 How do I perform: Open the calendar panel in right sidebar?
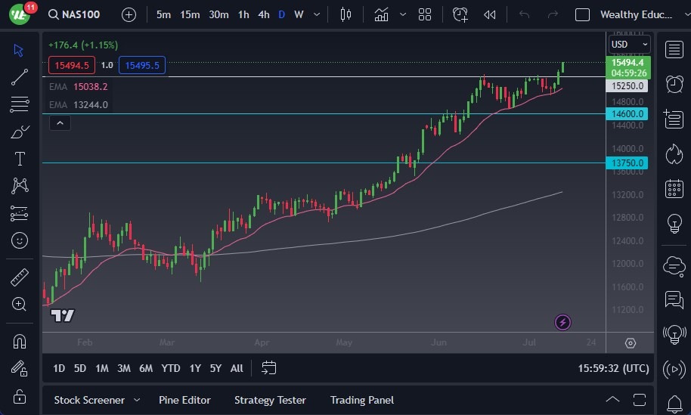pos(674,189)
